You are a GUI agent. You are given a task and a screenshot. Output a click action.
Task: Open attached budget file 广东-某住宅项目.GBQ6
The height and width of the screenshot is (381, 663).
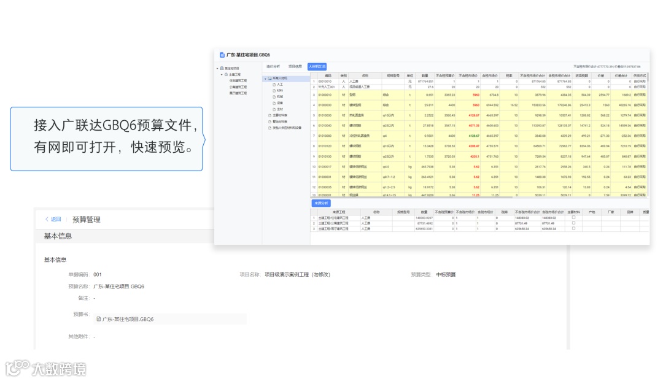(x=128, y=319)
